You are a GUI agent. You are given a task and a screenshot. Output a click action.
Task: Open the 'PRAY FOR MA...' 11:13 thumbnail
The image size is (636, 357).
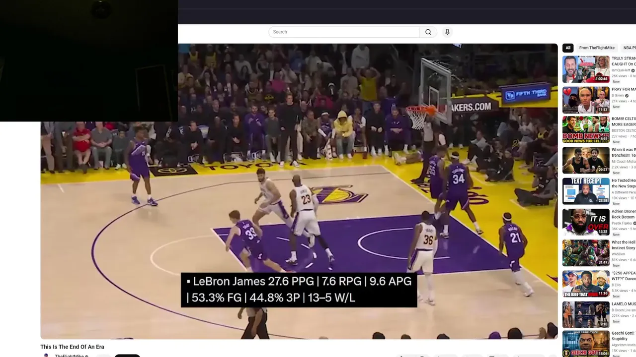586,100
